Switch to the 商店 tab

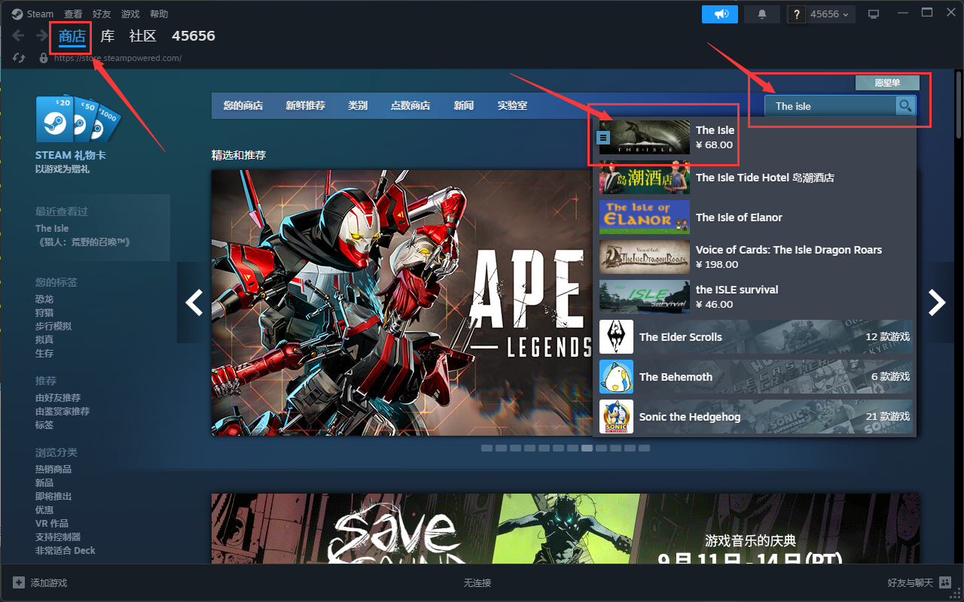[72, 36]
